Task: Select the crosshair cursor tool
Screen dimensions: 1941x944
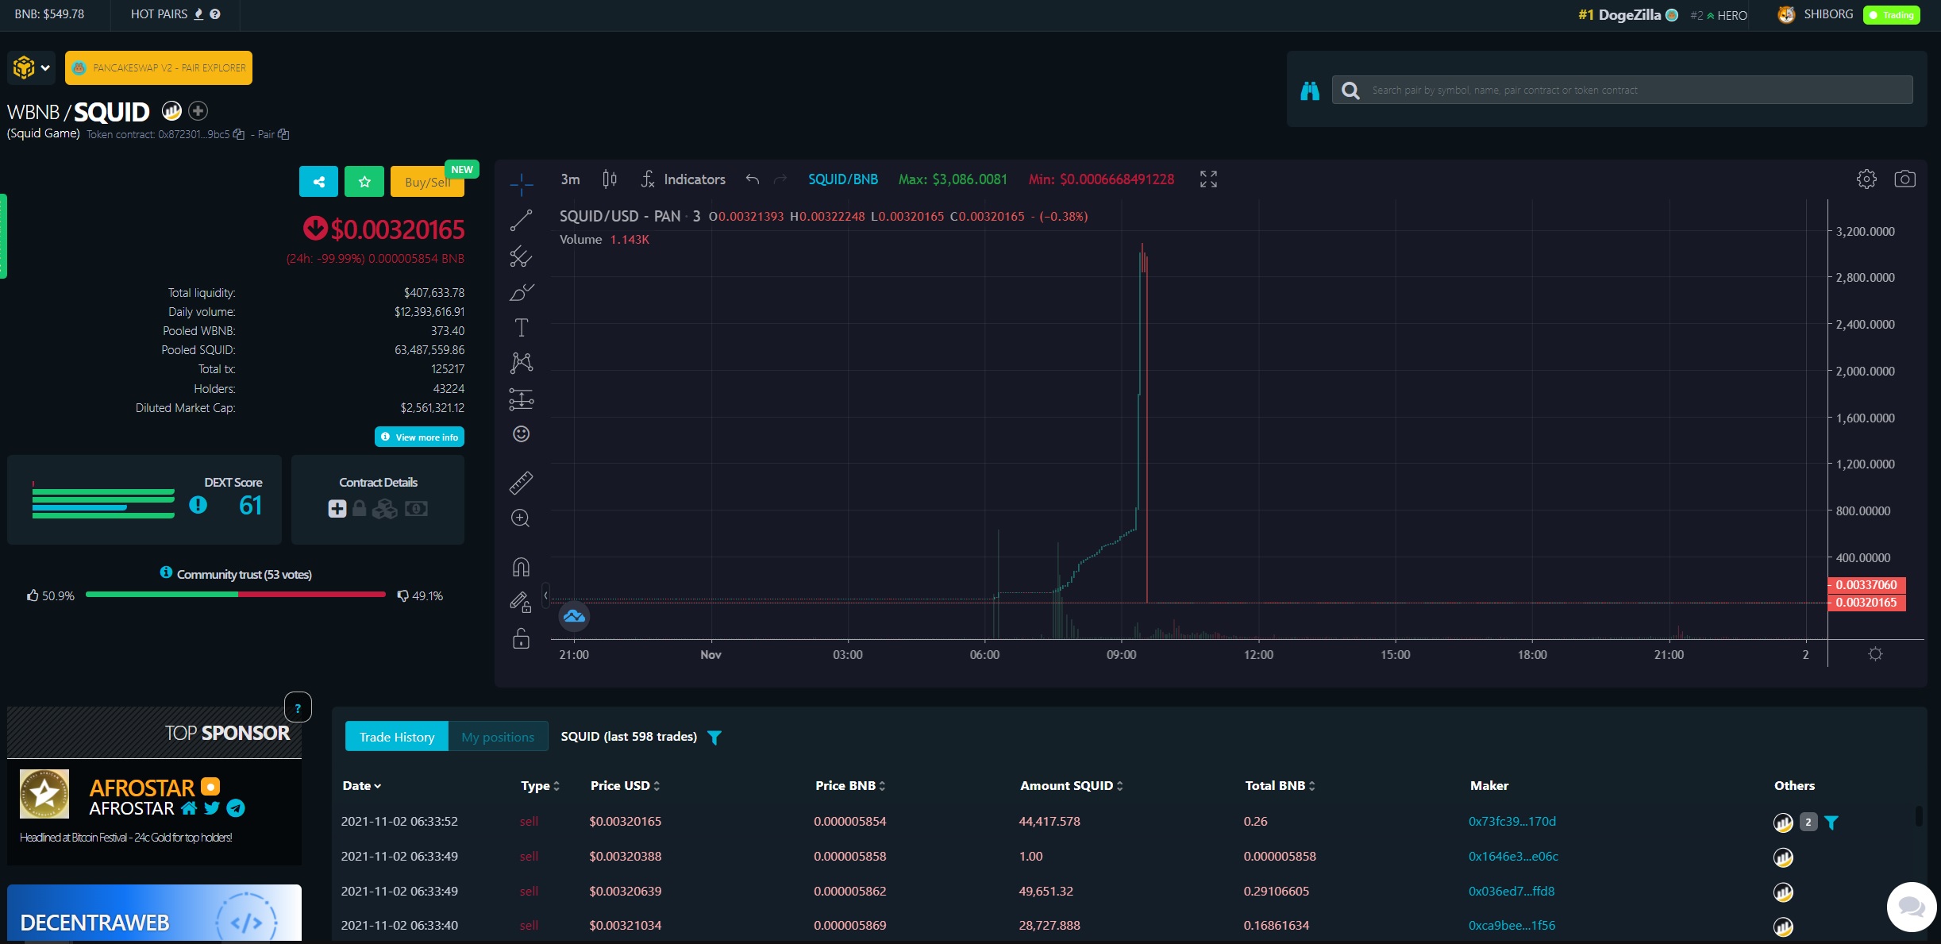Action: (521, 184)
